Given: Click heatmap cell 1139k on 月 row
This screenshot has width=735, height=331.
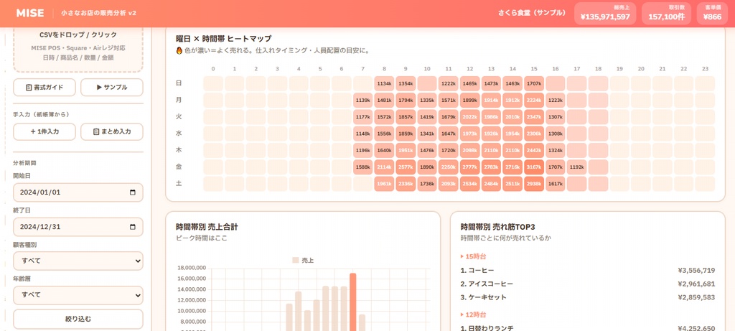Looking at the screenshot, I should pos(363,101).
